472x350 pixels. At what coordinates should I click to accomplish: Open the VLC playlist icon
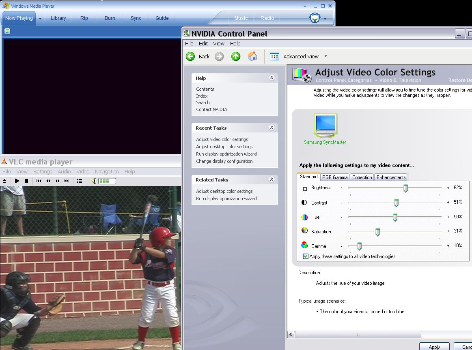[80, 181]
